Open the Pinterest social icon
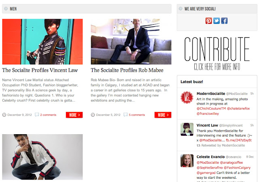The width and height of the screenshot is (259, 182). 209,21
